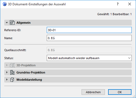Expand the Modelldarstellung panel arrow

click(7, 80)
